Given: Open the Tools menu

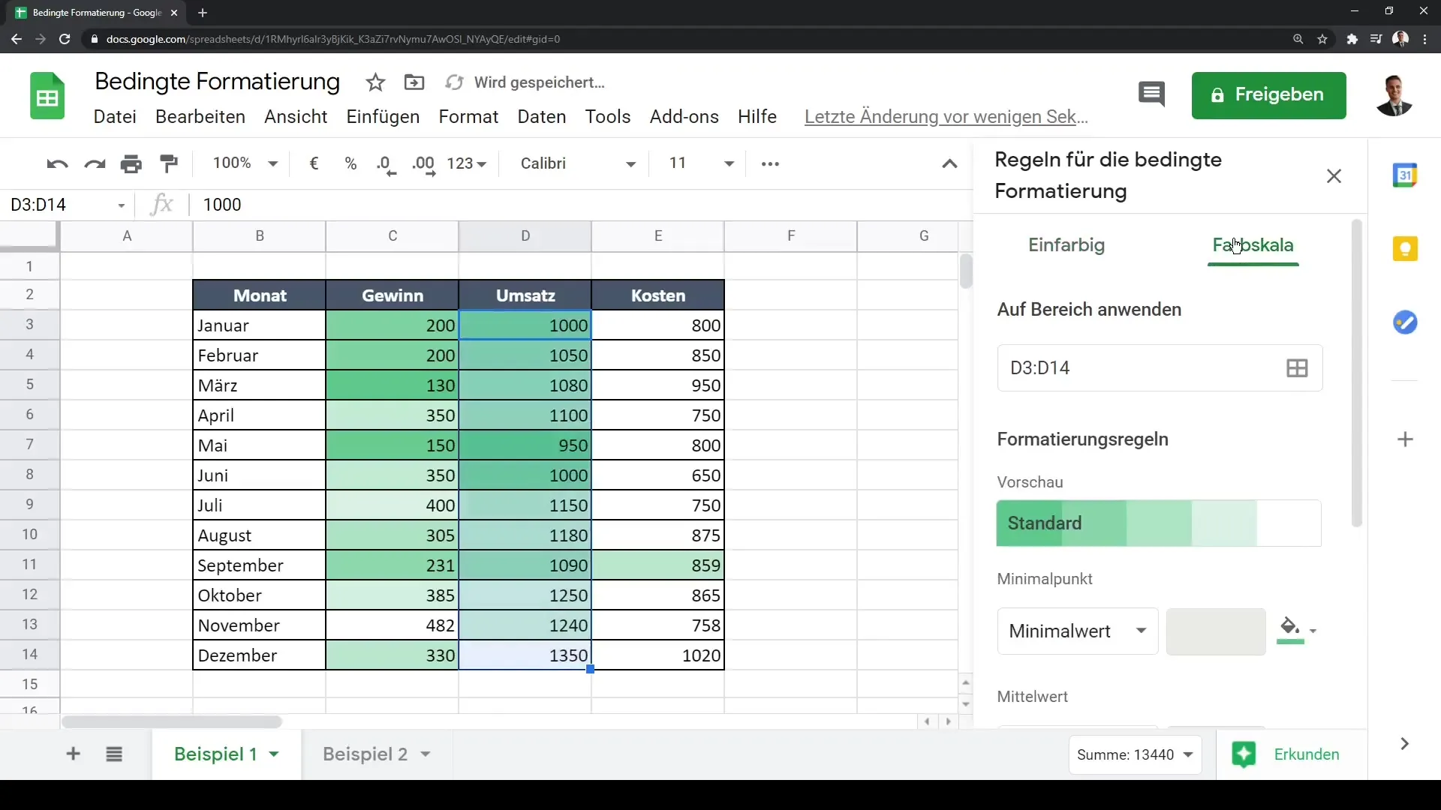Looking at the screenshot, I should 608,117.
